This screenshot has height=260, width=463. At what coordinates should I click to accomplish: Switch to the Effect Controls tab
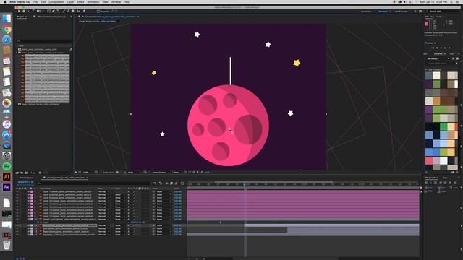(51, 17)
